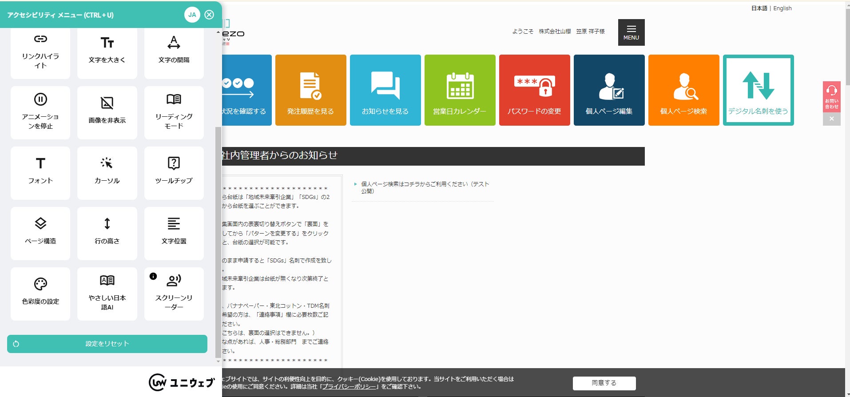Viewport: 850px width, 397px height.
Task: Click the accessibility panel vertical scrollbar
Action: [x=218, y=242]
